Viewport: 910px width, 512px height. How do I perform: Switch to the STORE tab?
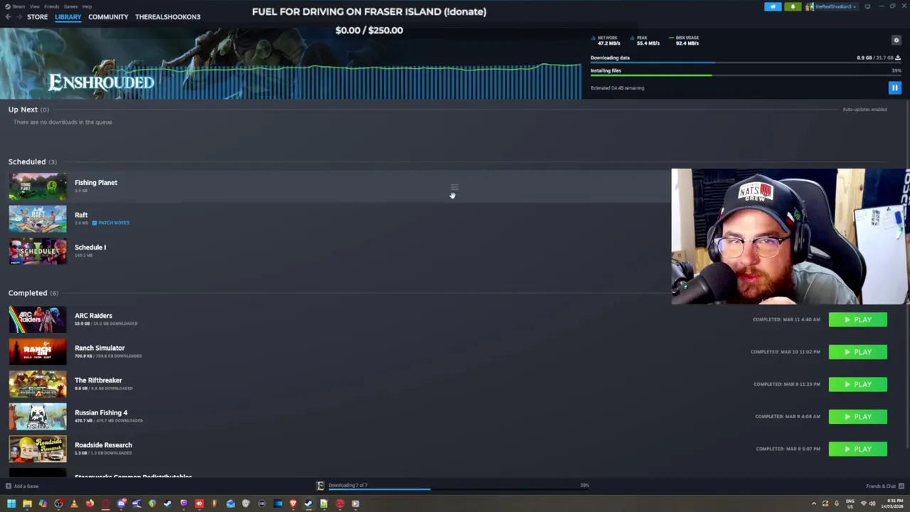37,17
